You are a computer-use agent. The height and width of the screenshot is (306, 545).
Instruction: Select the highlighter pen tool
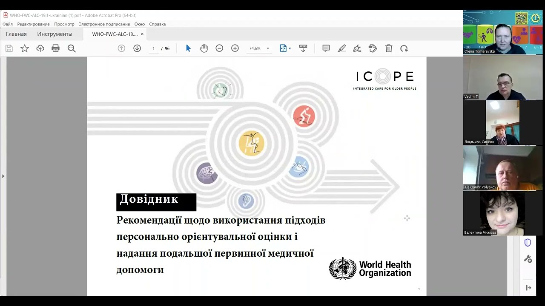341,48
